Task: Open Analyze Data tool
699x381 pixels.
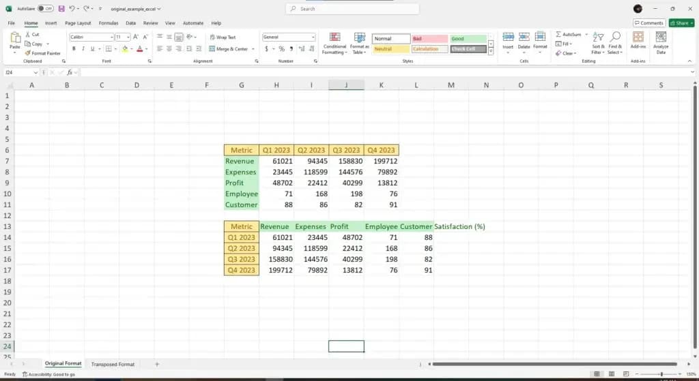Action: pos(661,43)
